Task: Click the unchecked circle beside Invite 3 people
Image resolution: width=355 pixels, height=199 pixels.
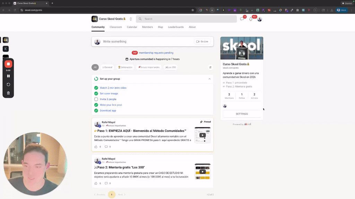Action: pos(96,99)
